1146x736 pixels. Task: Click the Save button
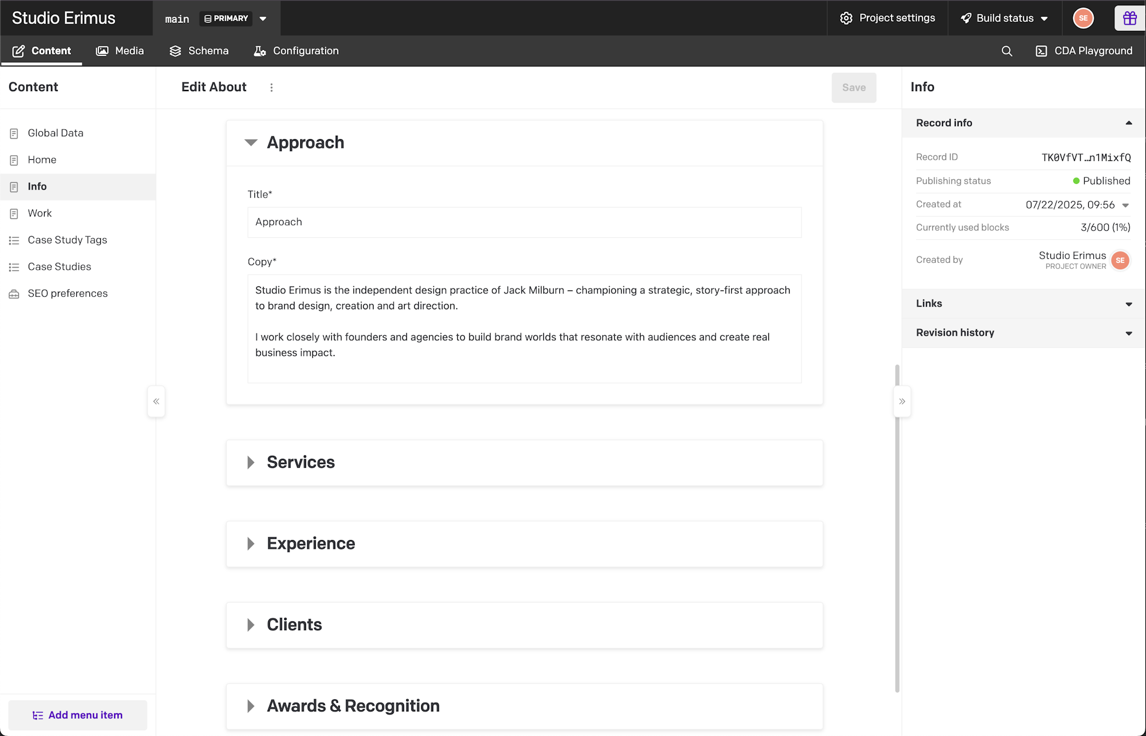click(x=854, y=88)
